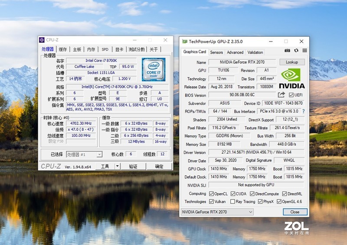Viewport: 347px width, 245px height.
Task: Click the 三级 cache 12 MBytes value
Action: coord(136,142)
